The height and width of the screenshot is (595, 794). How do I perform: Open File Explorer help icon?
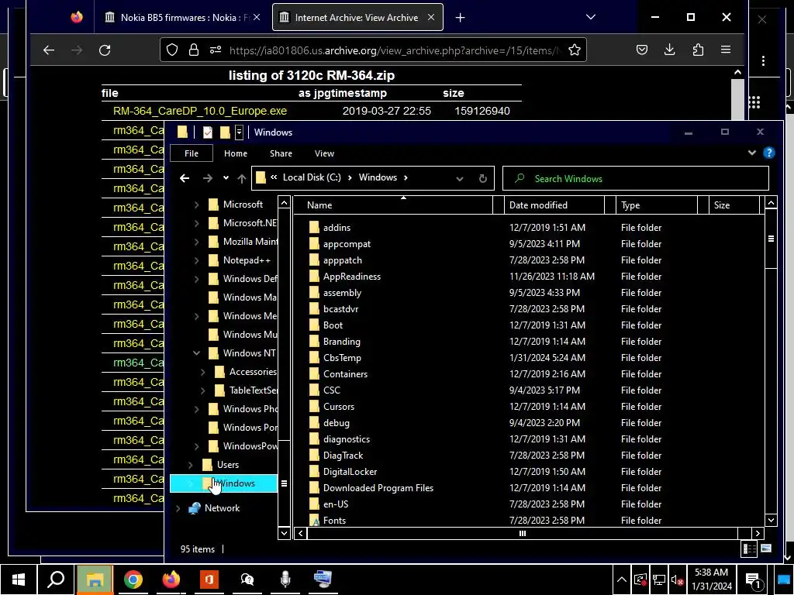pos(768,153)
